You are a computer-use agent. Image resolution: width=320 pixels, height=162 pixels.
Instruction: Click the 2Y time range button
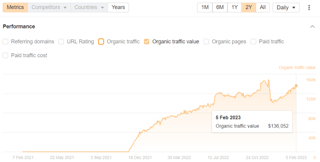pyautogui.click(x=249, y=8)
